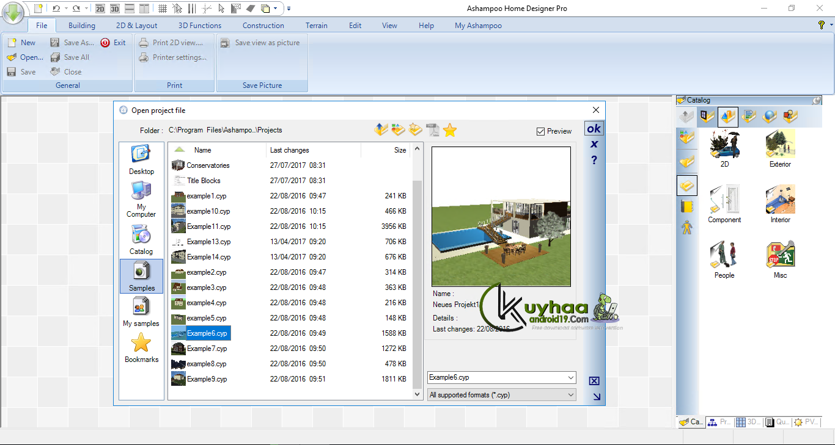The width and height of the screenshot is (835, 445).
Task: Click the help question mark in the dialog
Action: pos(594,160)
